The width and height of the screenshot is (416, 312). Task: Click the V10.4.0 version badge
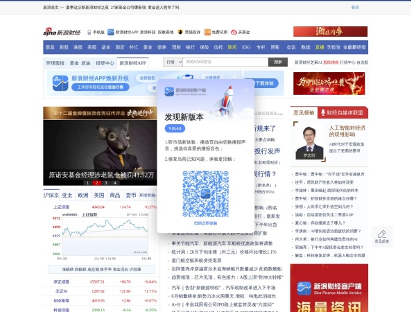175,128
